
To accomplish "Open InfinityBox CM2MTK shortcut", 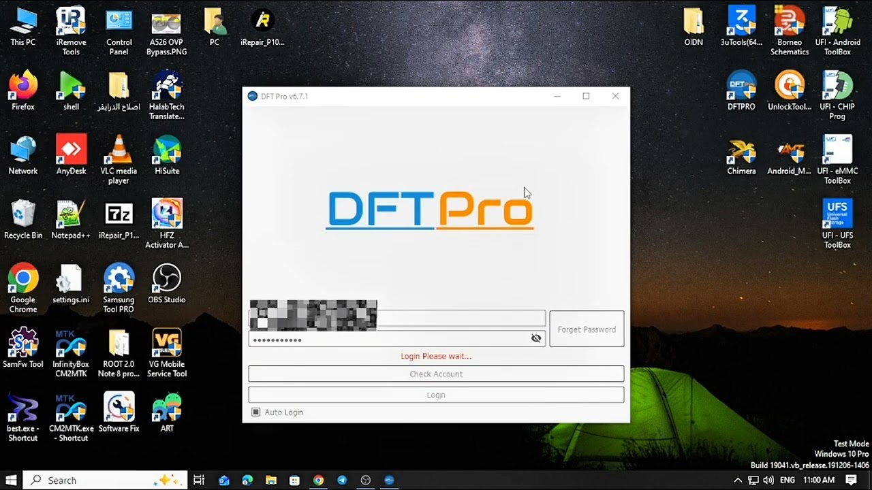I will coord(71,353).
